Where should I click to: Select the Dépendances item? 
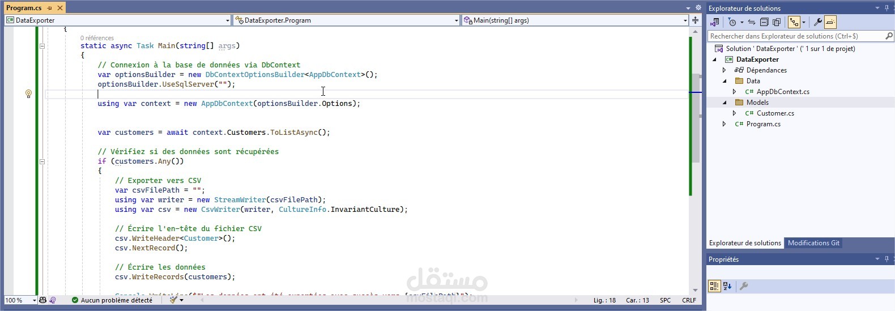766,70
